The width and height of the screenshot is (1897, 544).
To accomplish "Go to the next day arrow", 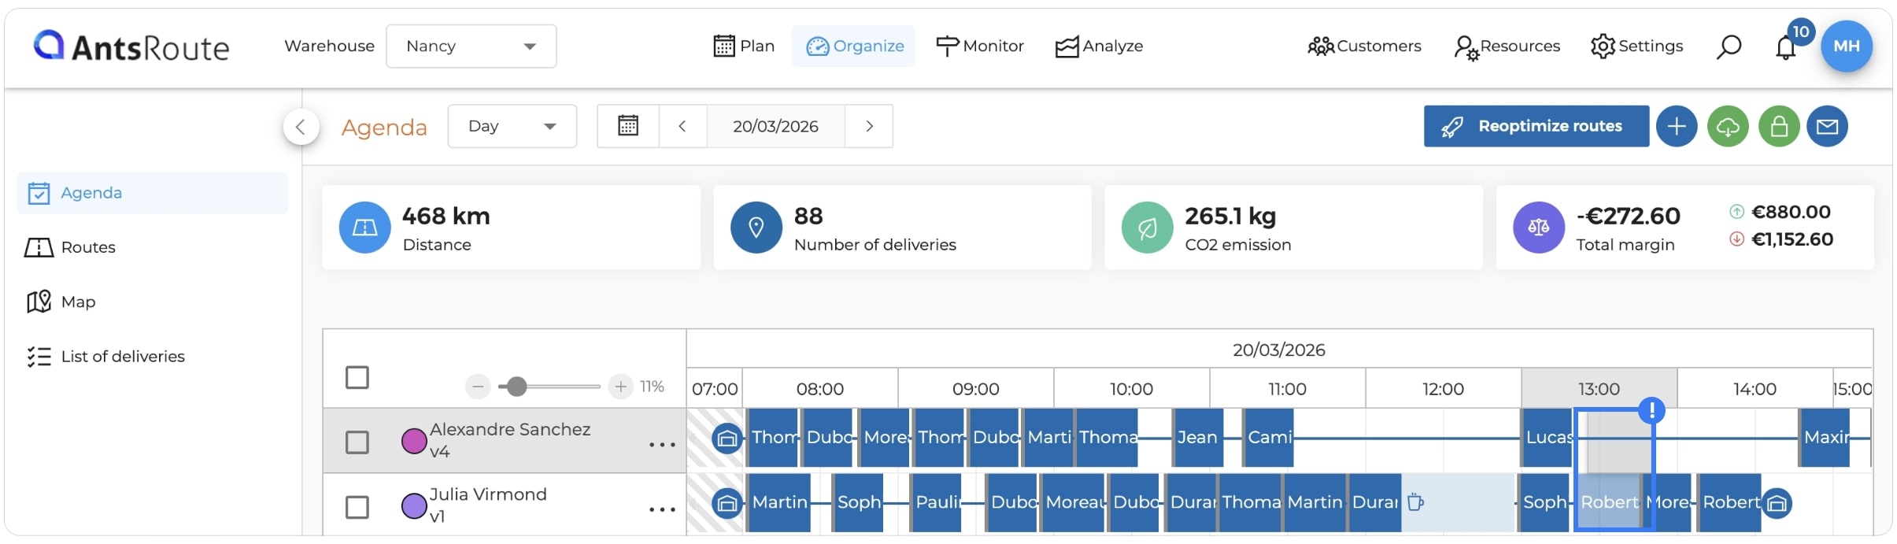I will coord(869,126).
